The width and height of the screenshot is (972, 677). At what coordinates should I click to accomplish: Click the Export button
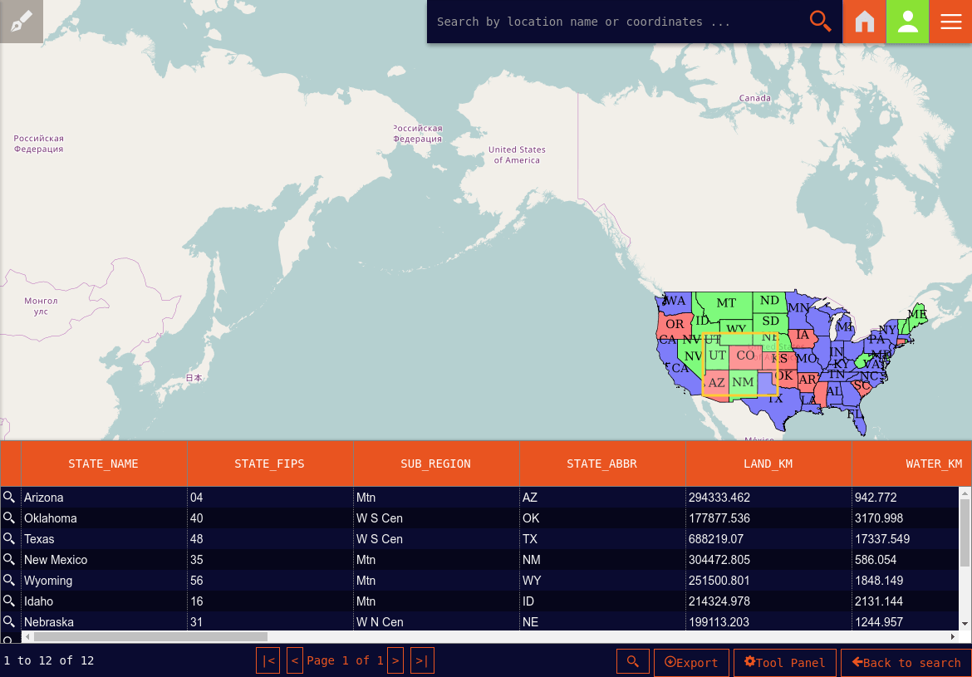point(691,662)
